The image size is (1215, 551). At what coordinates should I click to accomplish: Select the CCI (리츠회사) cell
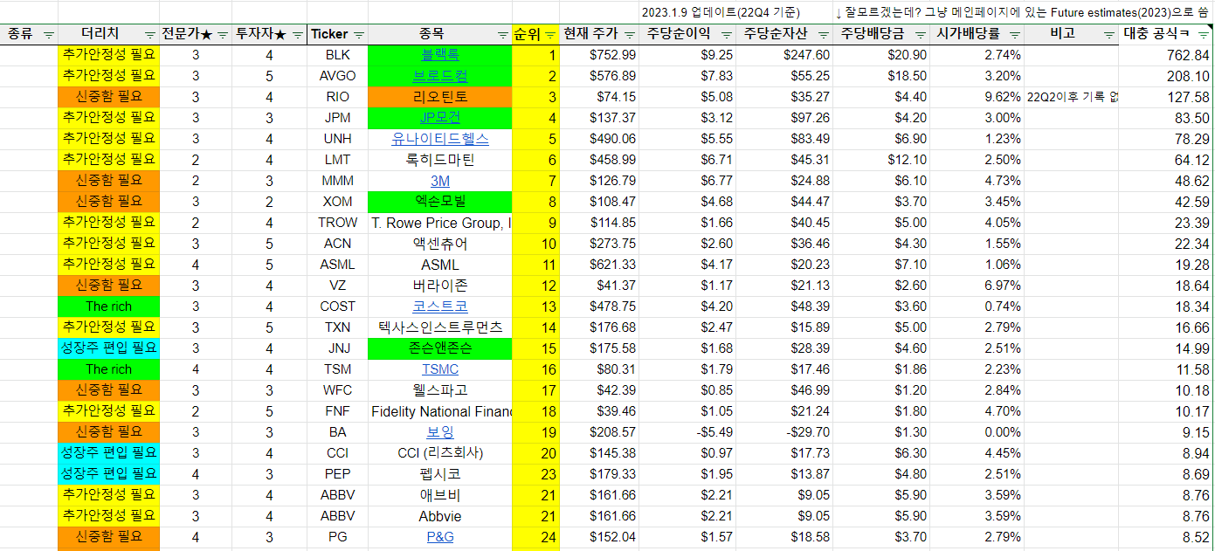pyautogui.click(x=439, y=453)
